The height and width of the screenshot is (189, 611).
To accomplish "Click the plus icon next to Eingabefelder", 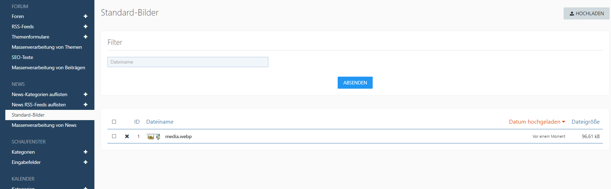I will click(86, 162).
